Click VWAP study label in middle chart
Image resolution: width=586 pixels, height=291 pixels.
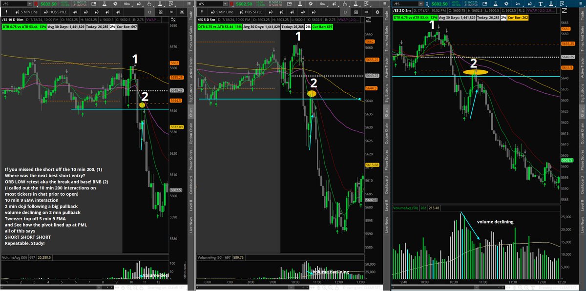(x=348, y=20)
